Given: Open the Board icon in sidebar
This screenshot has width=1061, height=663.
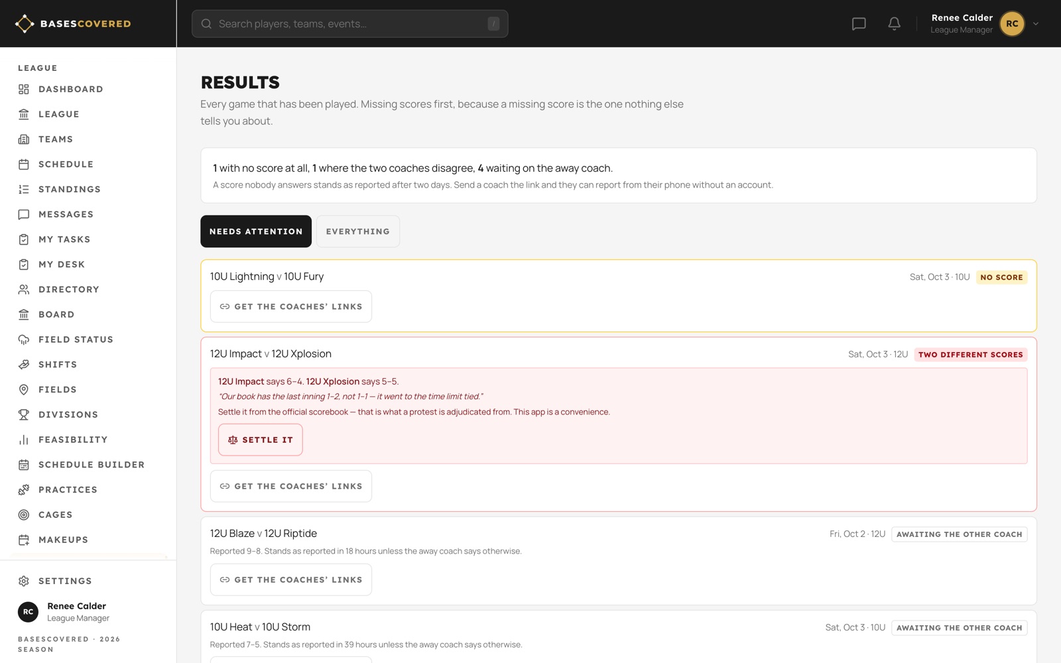Looking at the screenshot, I should (24, 314).
